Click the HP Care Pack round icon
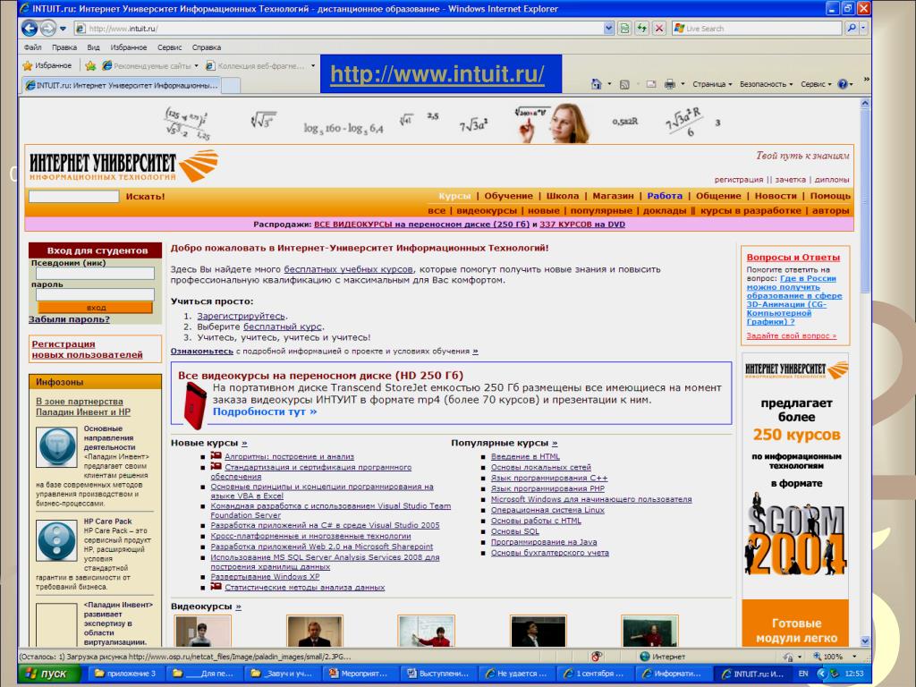 [x=56, y=541]
